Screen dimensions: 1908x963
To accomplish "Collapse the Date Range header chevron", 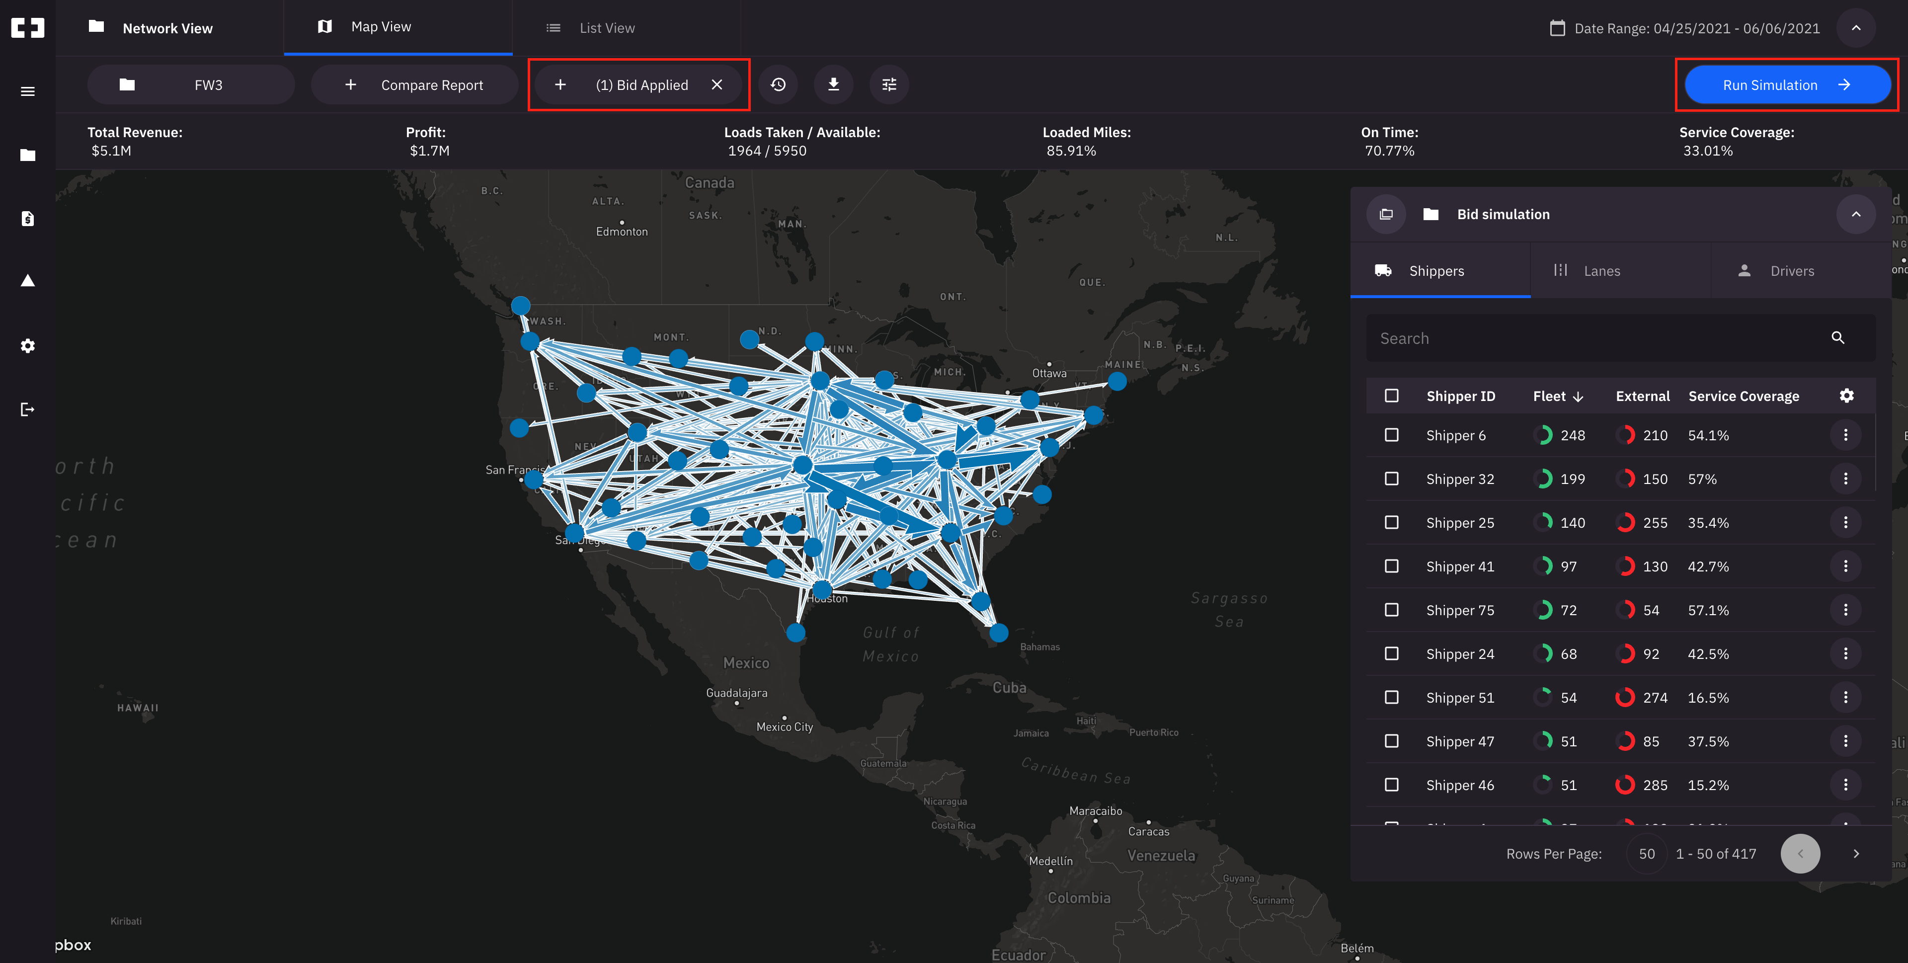I will tap(1855, 28).
